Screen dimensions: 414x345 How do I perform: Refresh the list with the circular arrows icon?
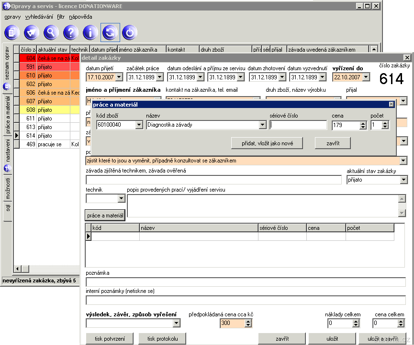pyautogui.click(x=110, y=32)
